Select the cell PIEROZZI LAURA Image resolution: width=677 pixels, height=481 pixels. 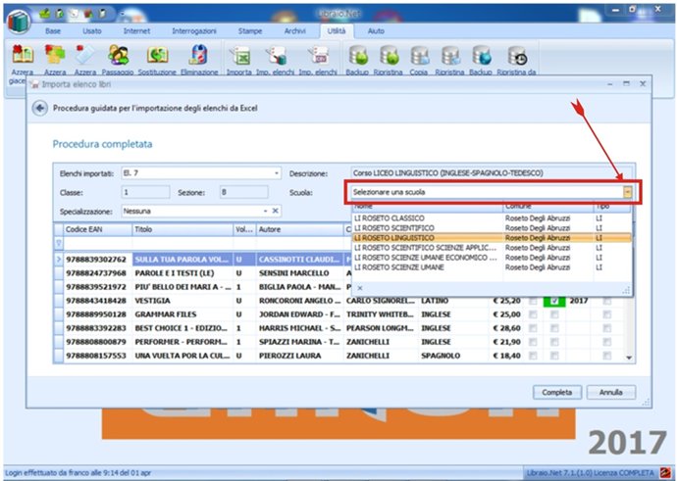(299, 356)
